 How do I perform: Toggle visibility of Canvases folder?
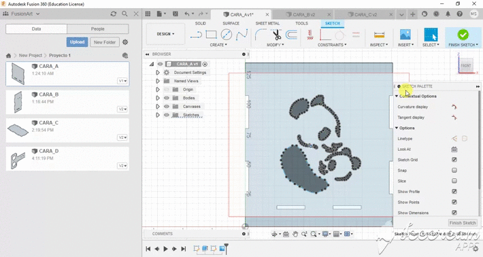167,107
